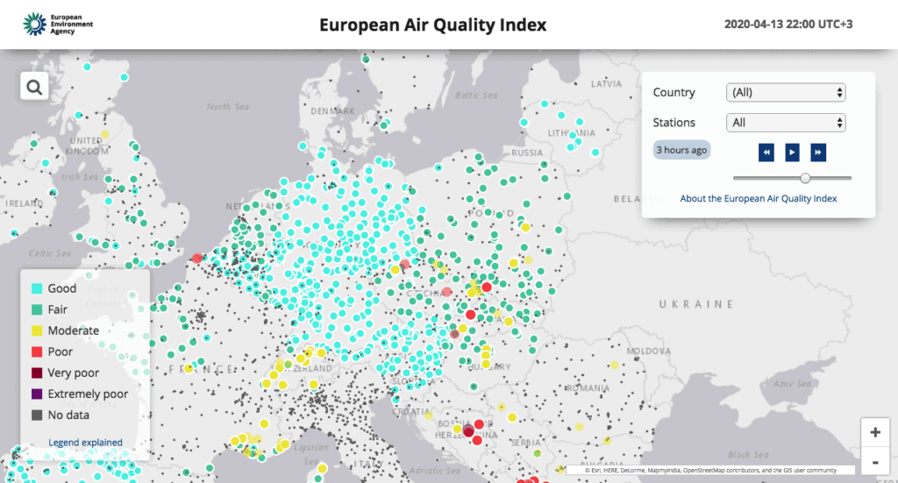
Task: Click the 3 hours ago time badge
Action: click(x=681, y=150)
